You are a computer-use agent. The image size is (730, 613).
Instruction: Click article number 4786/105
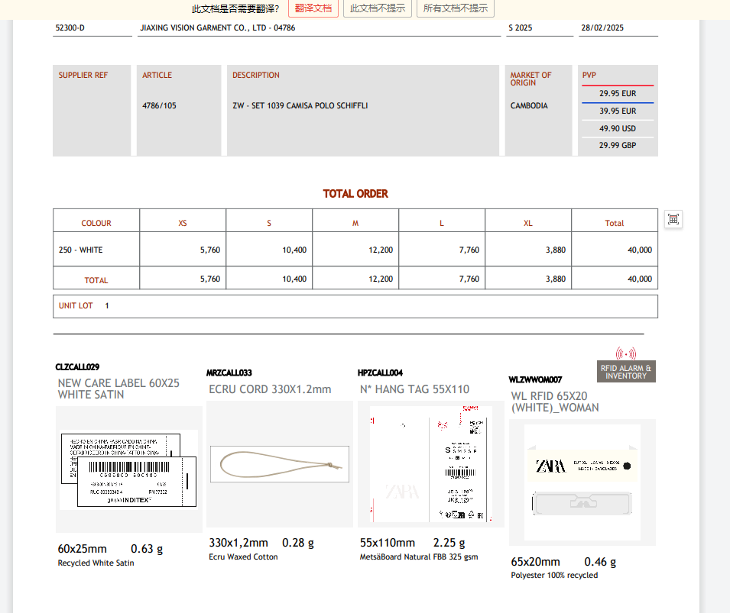(159, 105)
